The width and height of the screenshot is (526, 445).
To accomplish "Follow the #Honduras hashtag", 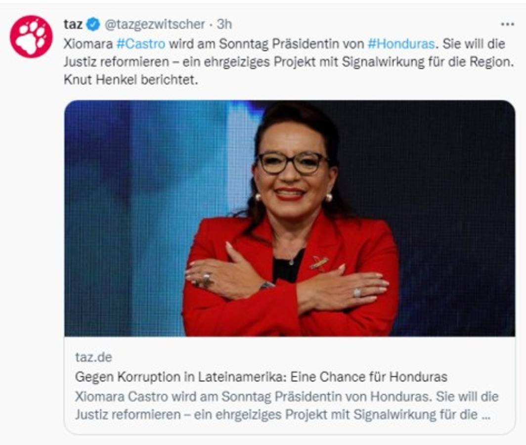I will pos(401,44).
